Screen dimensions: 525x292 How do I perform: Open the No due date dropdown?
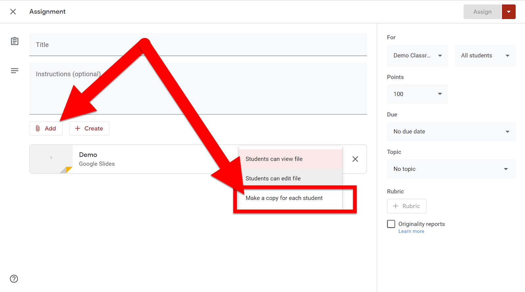click(x=451, y=131)
